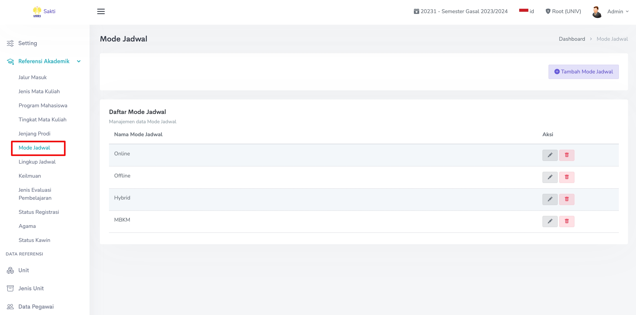Follow the Dashboard breadcrumb link

pyautogui.click(x=572, y=39)
